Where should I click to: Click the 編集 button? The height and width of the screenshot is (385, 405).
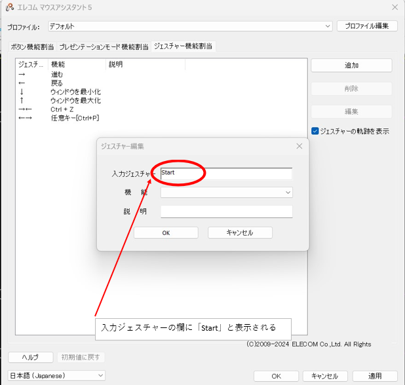pos(351,111)
